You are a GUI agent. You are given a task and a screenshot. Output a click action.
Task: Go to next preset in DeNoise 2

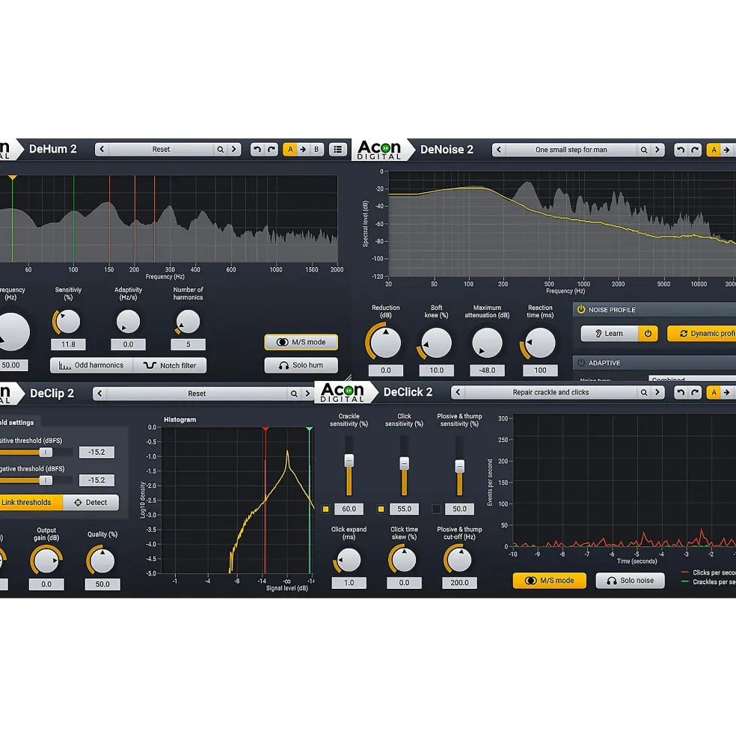657,150
